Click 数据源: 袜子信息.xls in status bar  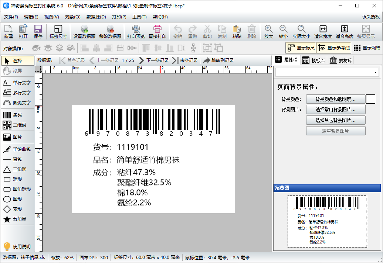click(24, 257)
